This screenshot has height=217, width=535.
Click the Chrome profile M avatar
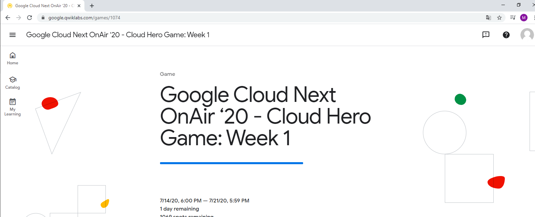(x=524, y=18)
